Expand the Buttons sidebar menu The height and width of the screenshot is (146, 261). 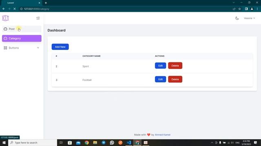point(22,48)
